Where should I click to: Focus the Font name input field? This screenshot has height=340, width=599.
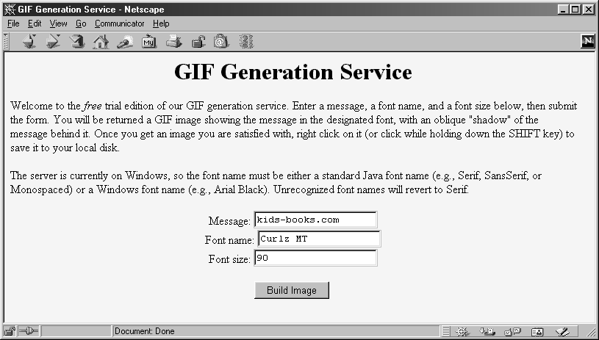click(x=318, y=239)
